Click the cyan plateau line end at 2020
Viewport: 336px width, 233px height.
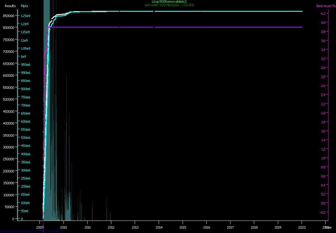[301, 11]
